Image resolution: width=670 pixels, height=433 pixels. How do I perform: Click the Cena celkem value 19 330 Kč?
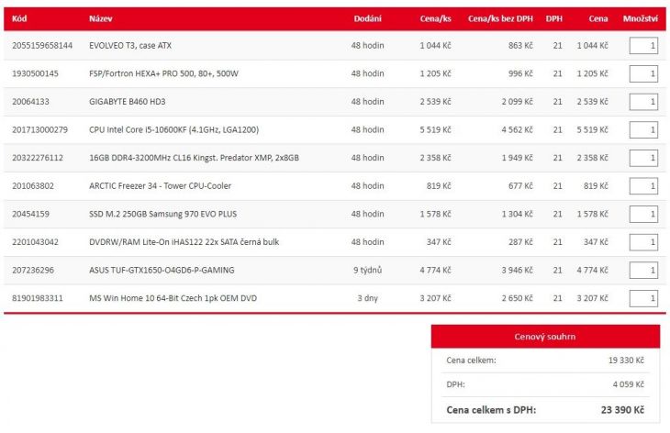coord(626,361)
